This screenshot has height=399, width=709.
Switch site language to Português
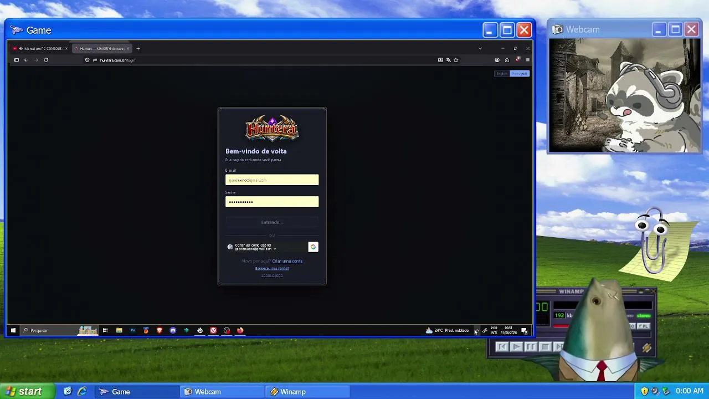(x=520, y=74)
